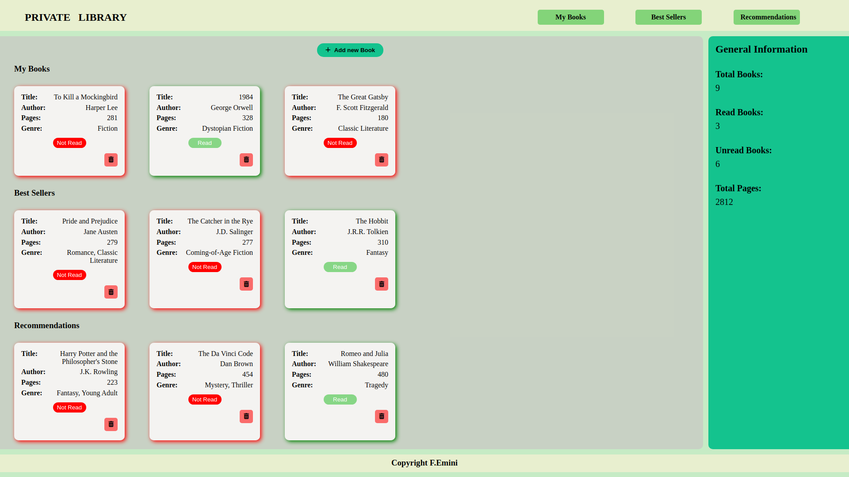Toggle Not Read status on Mockingbird card
Screen dimensions: 849x477
pos(69,143)
